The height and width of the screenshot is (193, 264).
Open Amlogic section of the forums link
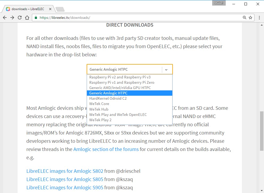tap(106, 149)
